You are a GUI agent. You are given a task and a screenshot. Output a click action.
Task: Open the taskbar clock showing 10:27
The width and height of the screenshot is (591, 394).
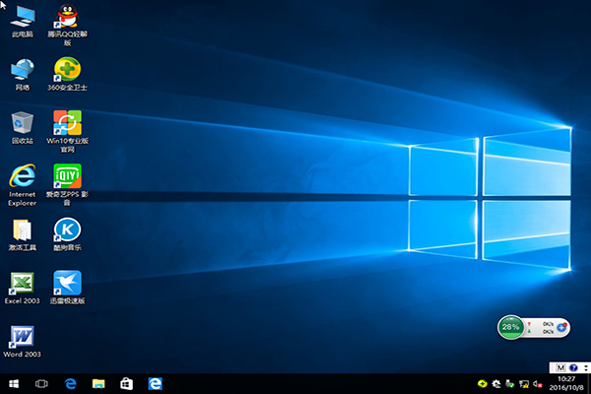point(566,383)
